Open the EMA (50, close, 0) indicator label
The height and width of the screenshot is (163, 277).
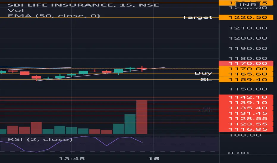coord(54,16)
